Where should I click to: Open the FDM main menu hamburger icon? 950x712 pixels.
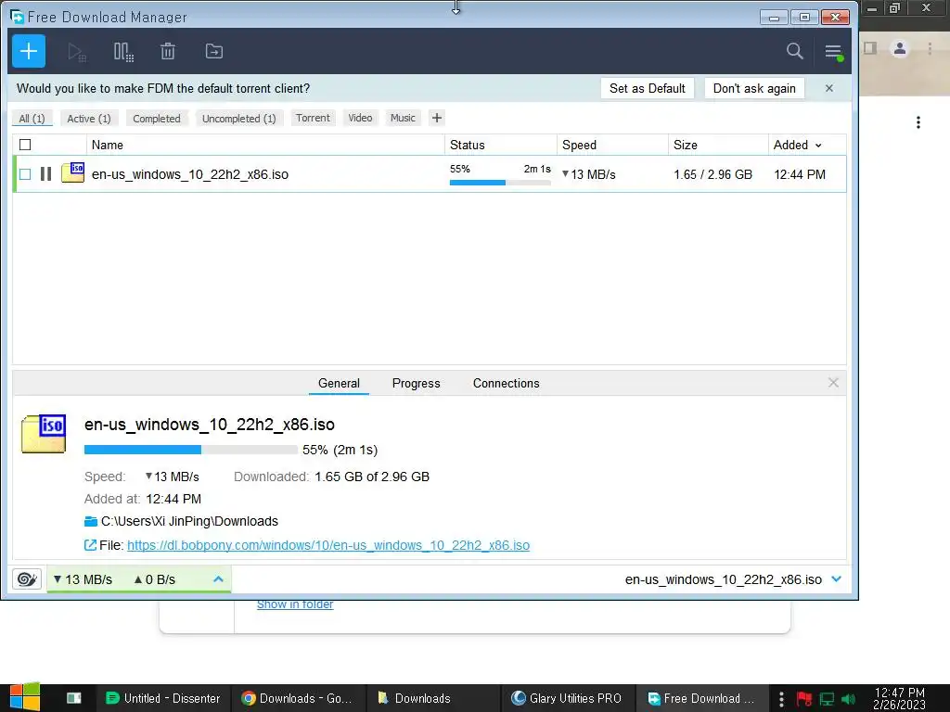tap(834, 52)
